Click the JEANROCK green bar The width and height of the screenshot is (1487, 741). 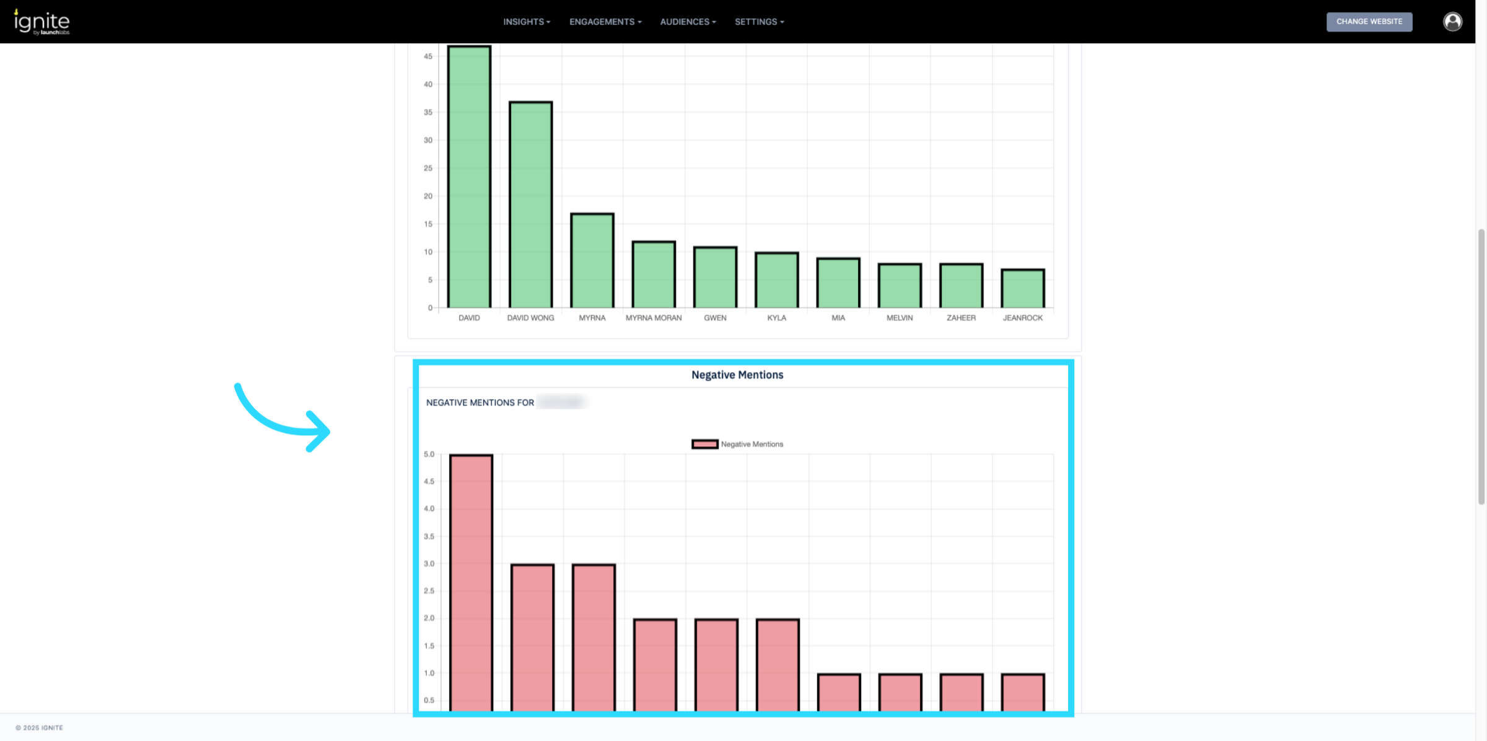pos(1022,288)
